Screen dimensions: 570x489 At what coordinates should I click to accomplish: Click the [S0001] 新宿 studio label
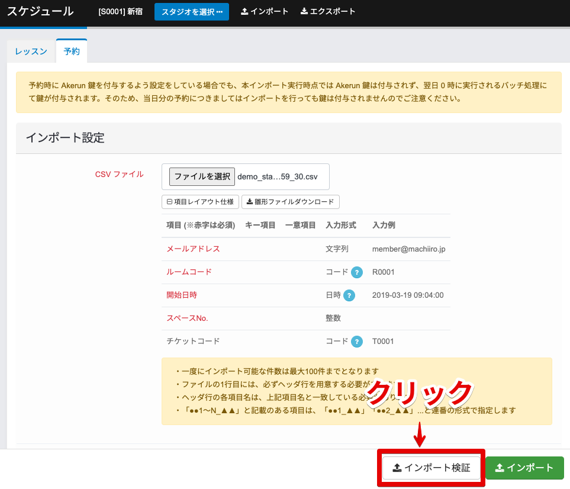click(120, 11)
